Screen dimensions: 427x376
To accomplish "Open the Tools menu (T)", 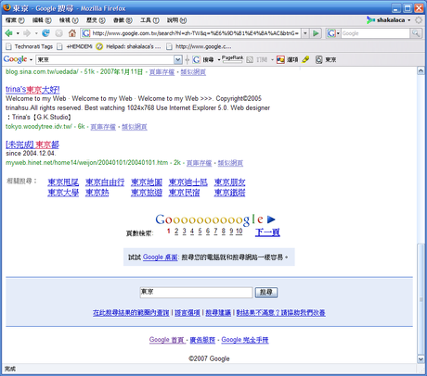I will [149, 20].
